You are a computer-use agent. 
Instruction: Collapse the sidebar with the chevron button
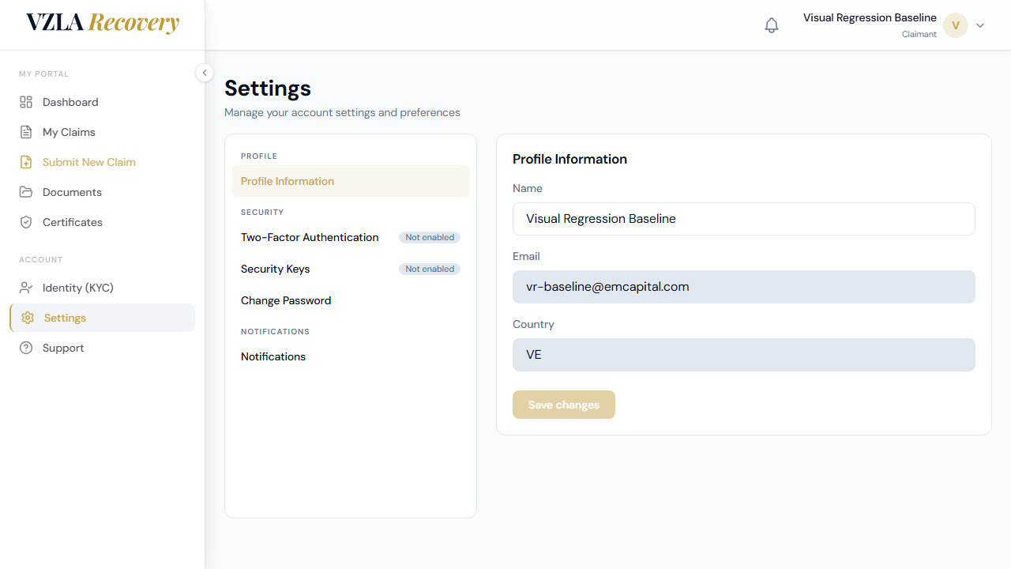pyautogui.click(x=205, y=73)
